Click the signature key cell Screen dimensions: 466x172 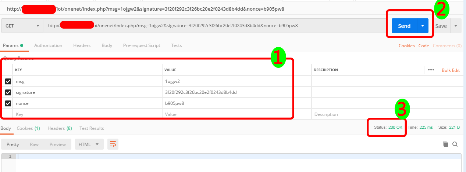pos(88,92)
